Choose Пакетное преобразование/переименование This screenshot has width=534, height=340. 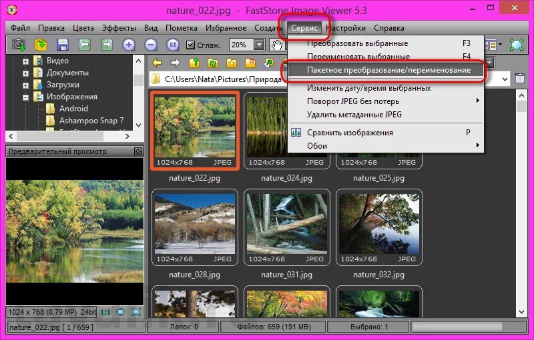[386, 70]
